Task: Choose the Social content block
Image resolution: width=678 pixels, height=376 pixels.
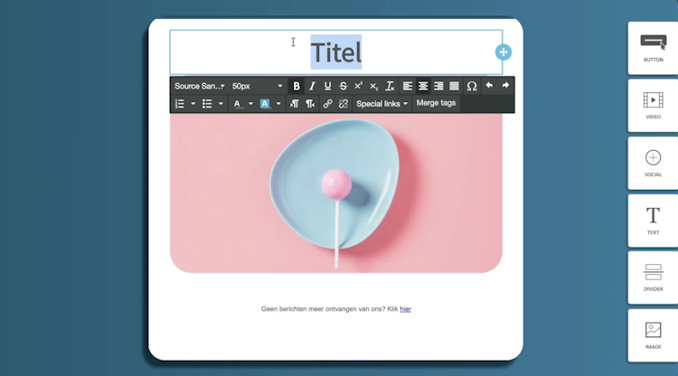Action: tap(653, 163)
